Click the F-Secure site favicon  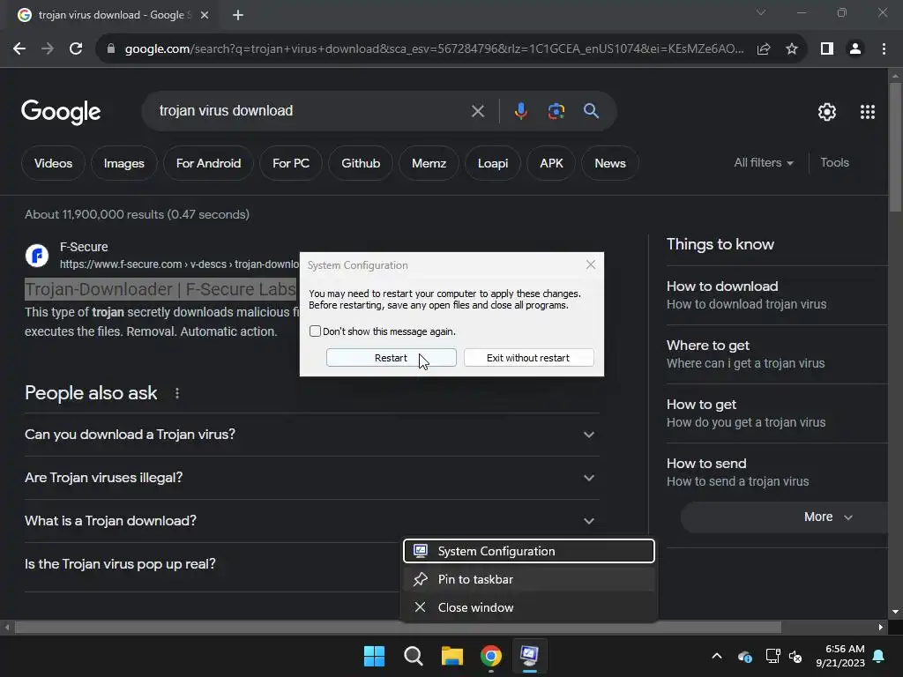click(37, 255)
